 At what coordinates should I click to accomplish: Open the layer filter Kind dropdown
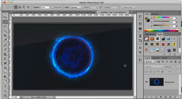tap(150, 62)
